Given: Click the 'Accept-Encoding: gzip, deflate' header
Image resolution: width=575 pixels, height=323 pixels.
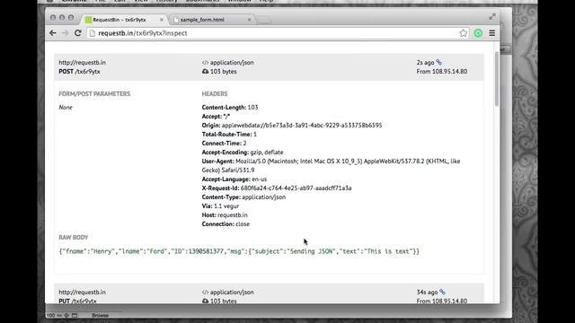Looking at the screenshot, I should pyautogui.click(x=243, y=152).
